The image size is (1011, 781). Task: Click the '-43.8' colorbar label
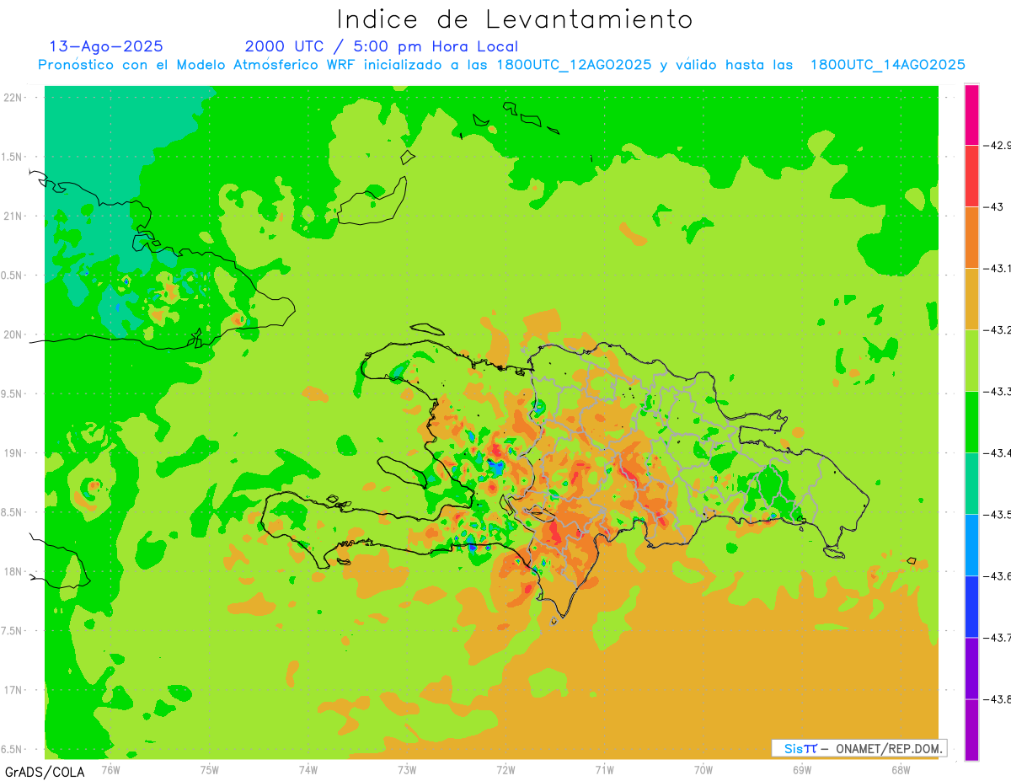click(998, 698)
